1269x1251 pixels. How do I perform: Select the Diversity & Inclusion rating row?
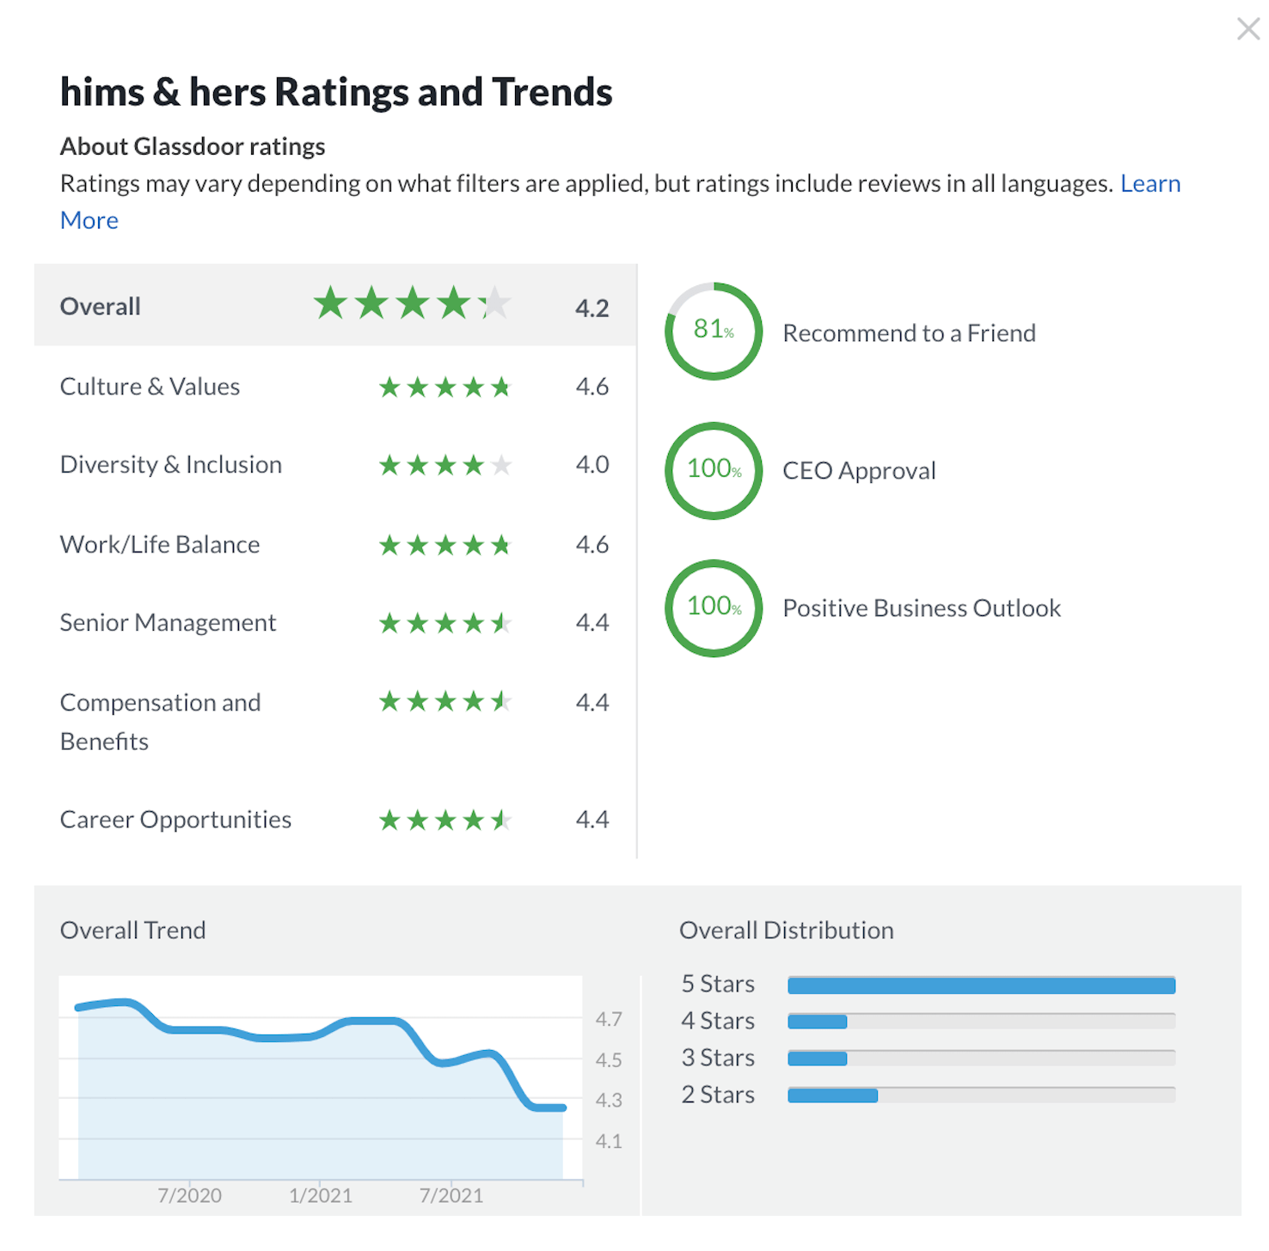(x=335, y=465)
